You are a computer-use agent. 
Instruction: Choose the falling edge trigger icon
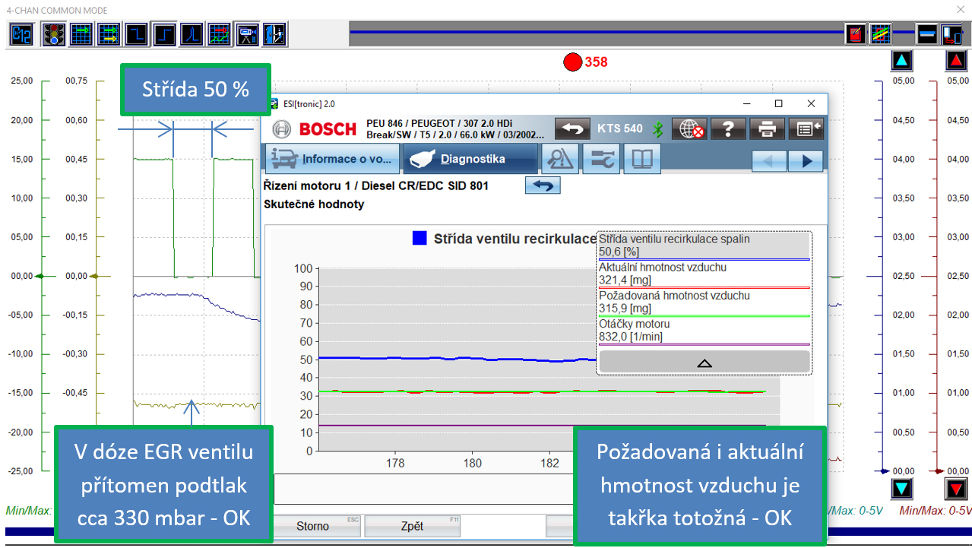(137, 34)
